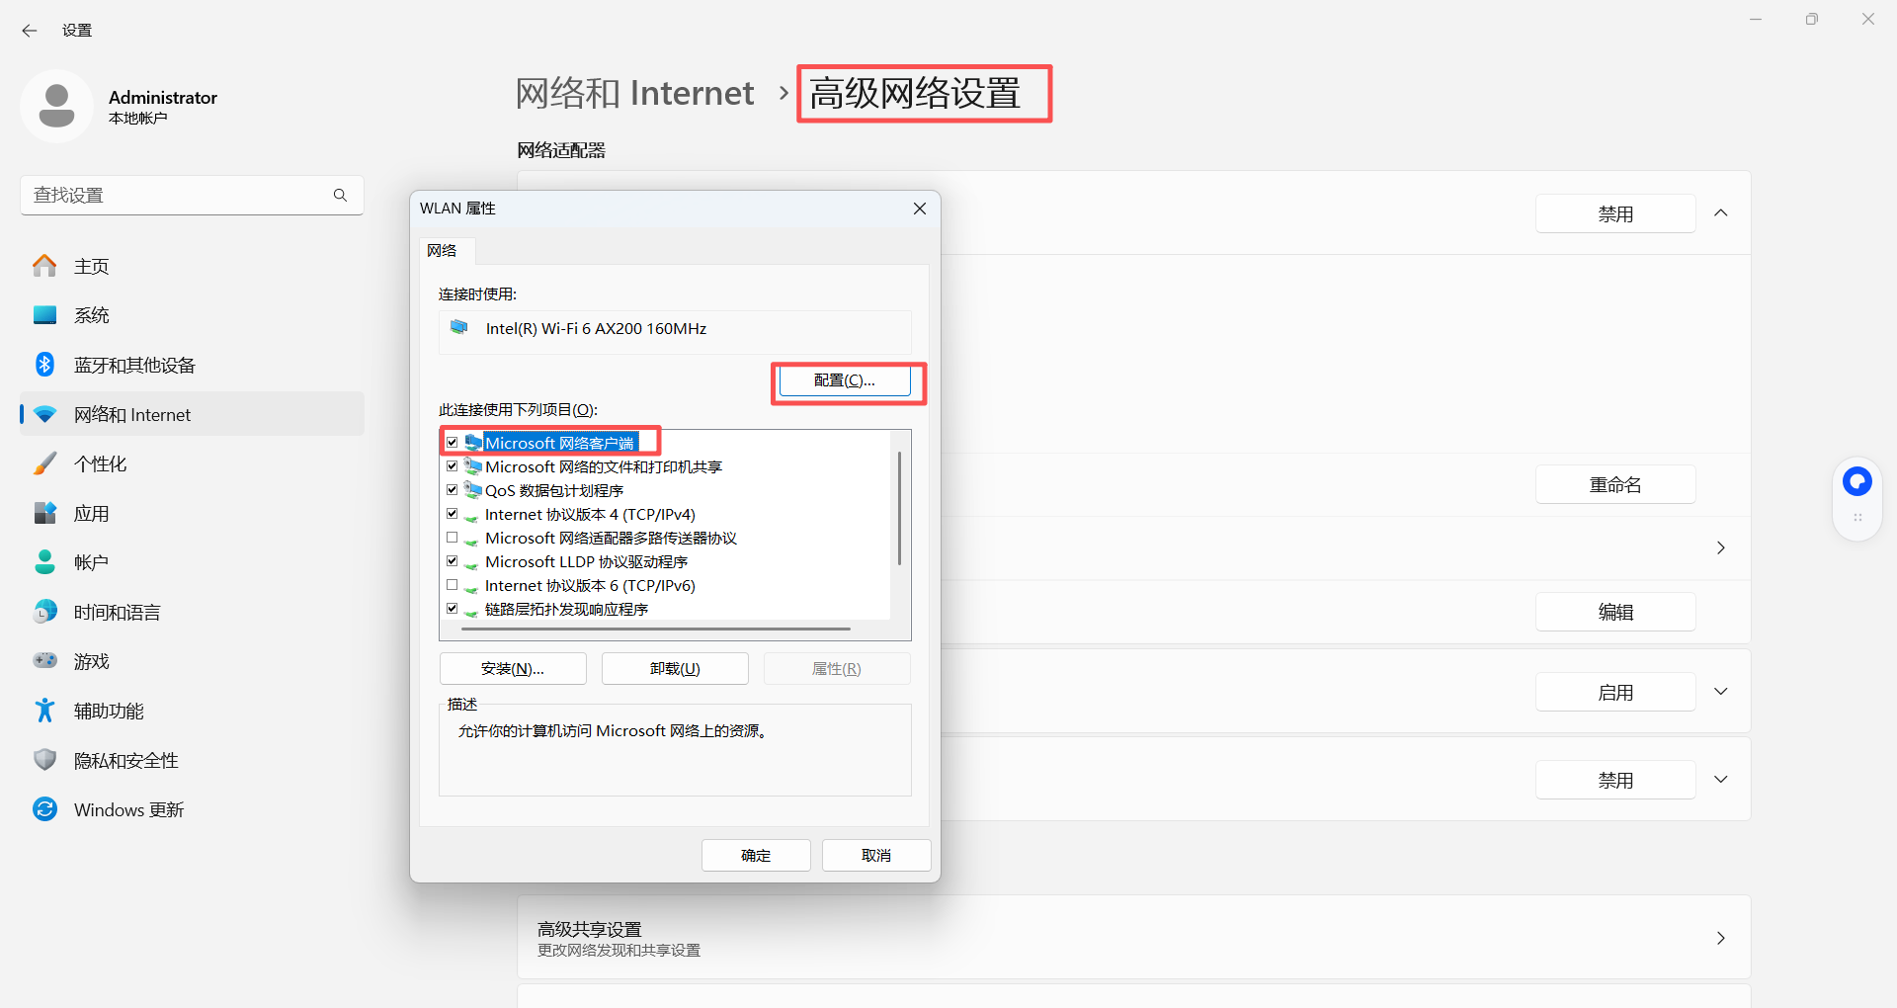This screenshot has height=1008, width=1897.
Task: Expand the adapter next to 启用 button
Action: 1721,692
